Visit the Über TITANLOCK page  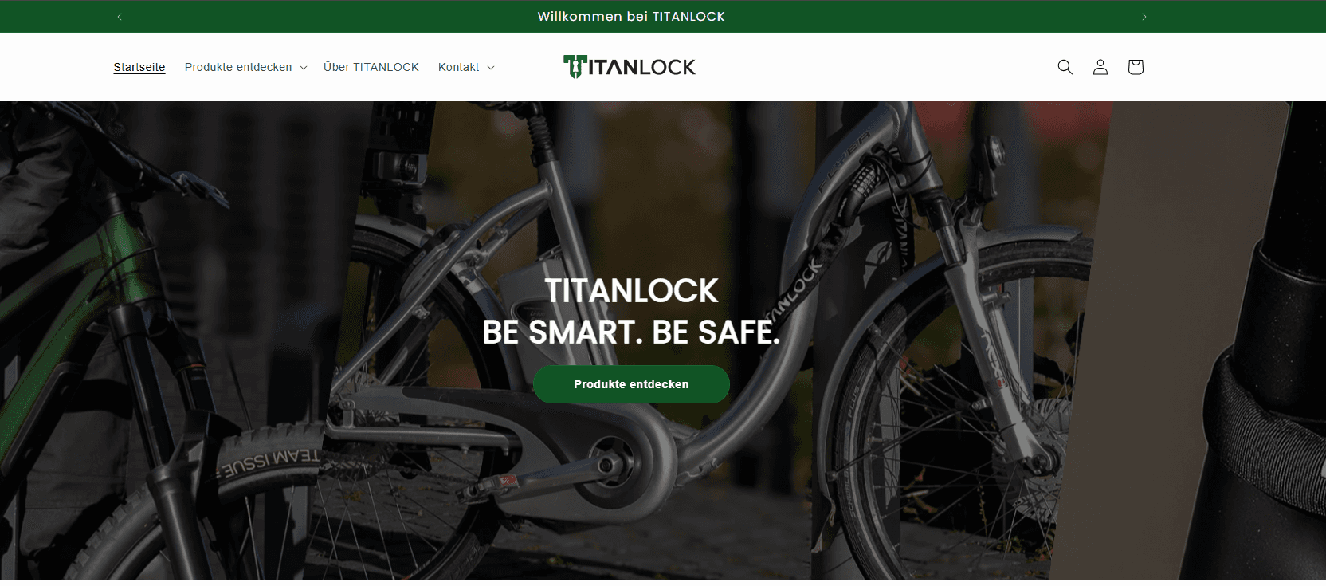pos(371,67)
